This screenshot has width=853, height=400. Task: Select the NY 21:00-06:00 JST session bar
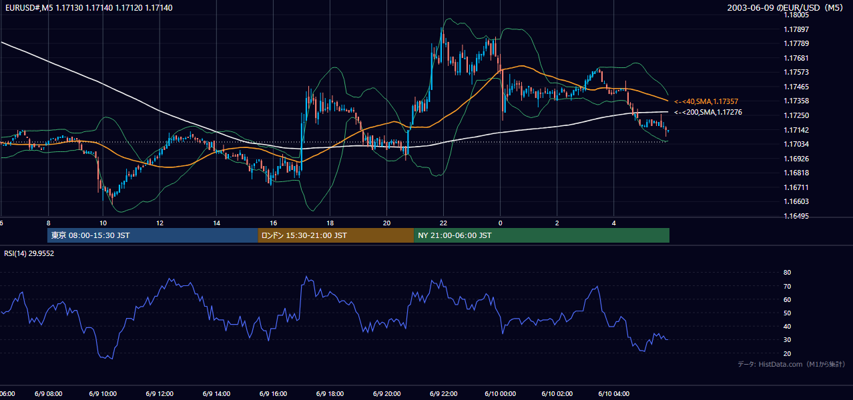tap(541, 235)
